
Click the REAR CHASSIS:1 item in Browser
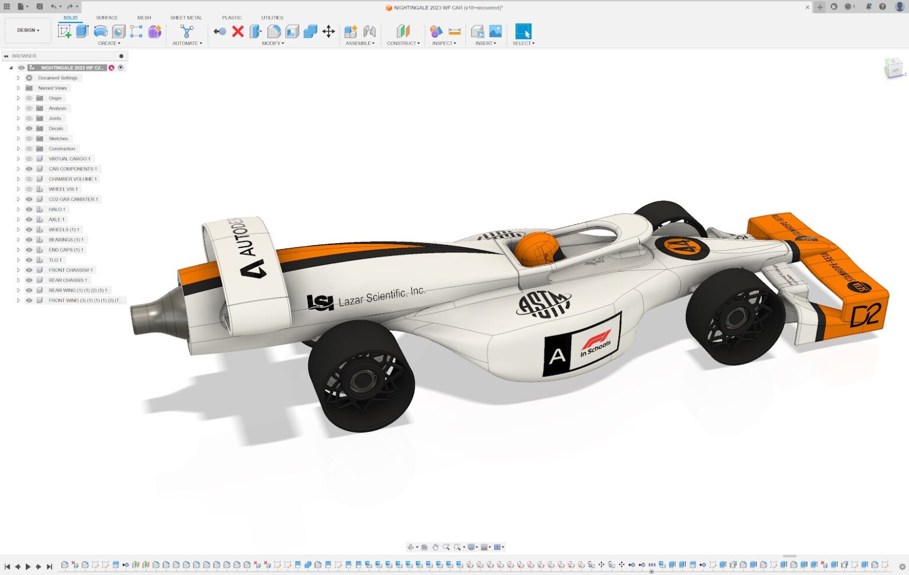coord(68,280)
